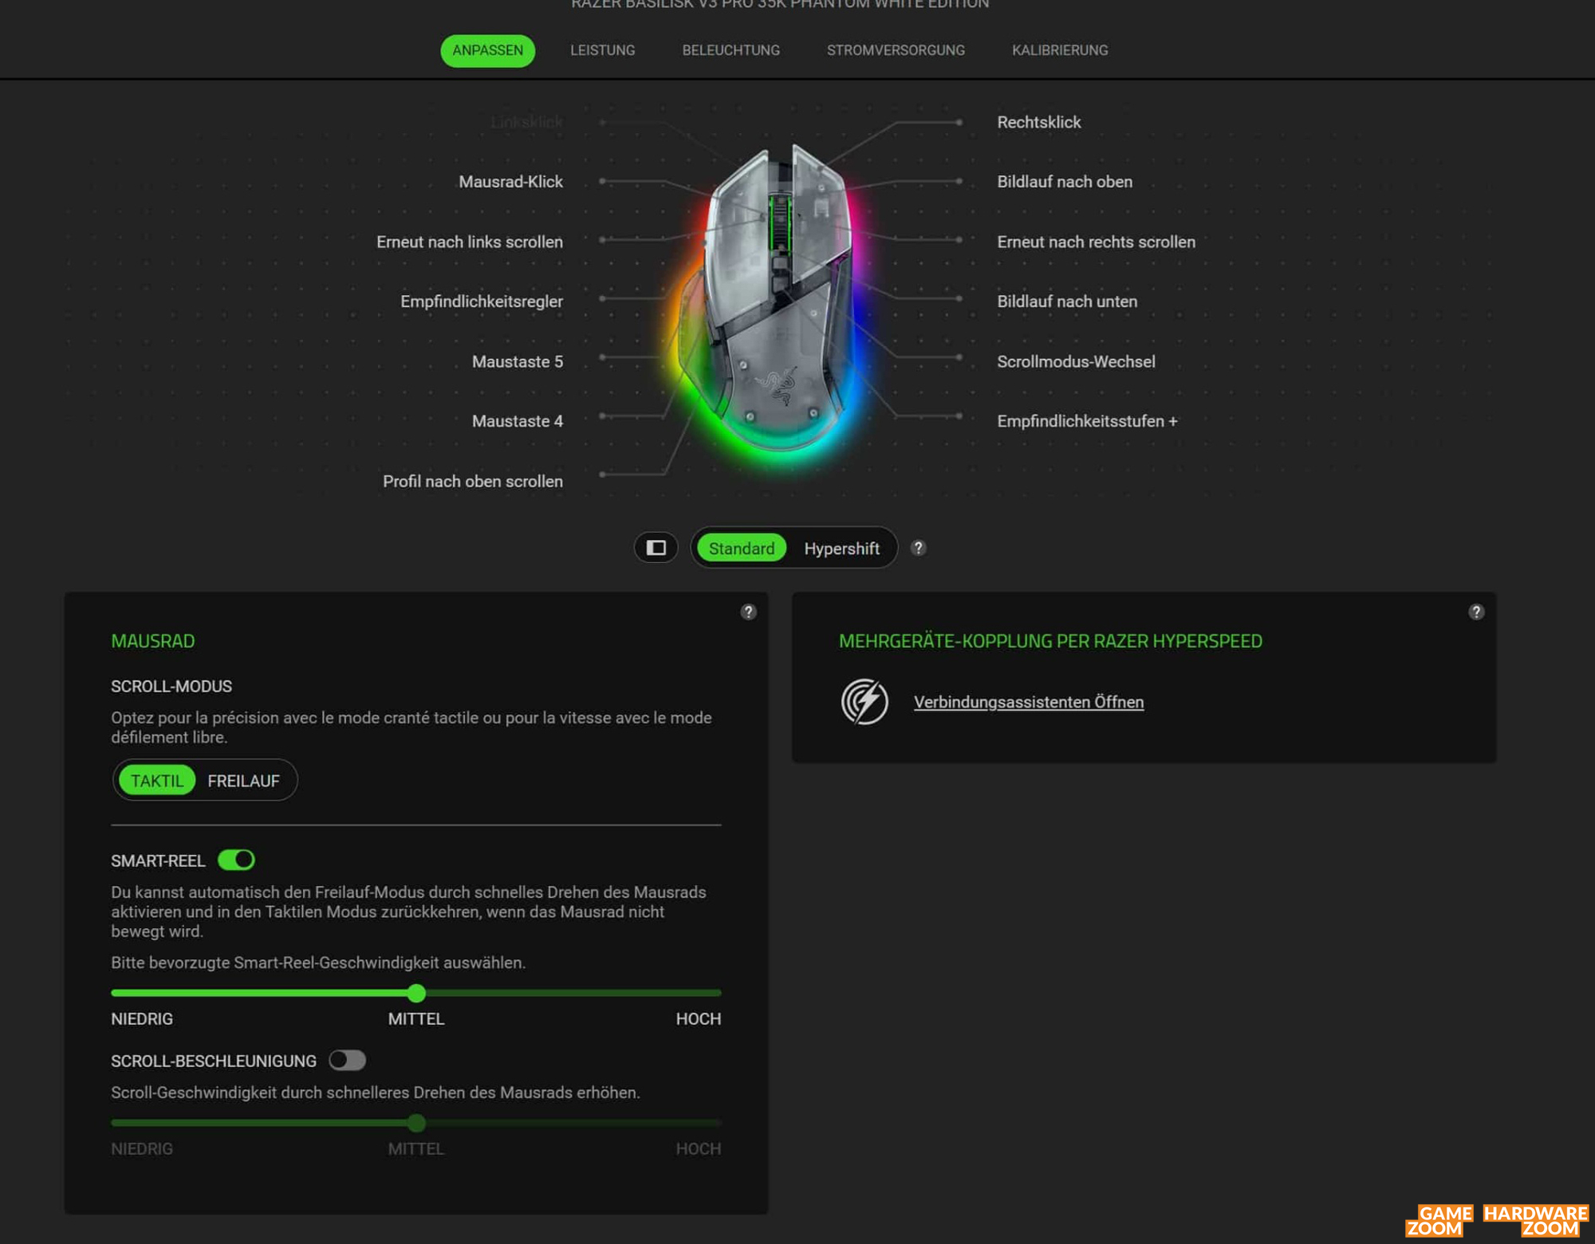This screenshot has width=1595, height=1244.
Task: Click the MAUSRAD panel heading
Action: pyautogui.click(x=153, y=641)
